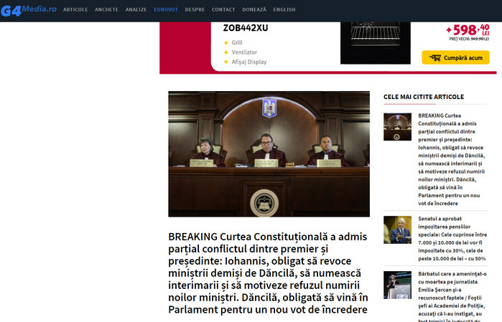This screenshot has height=322, width=502.
Task: Open sidebar BREAKING Curtea Constituțională article link
Action: (x=452, y=159)
